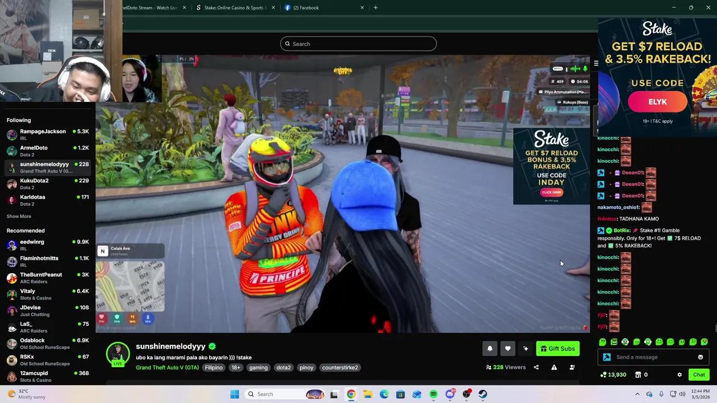This screenshot has height=403, width=717.
Task: Expand Show More in the Following sidebar
Action: point(18,216)
